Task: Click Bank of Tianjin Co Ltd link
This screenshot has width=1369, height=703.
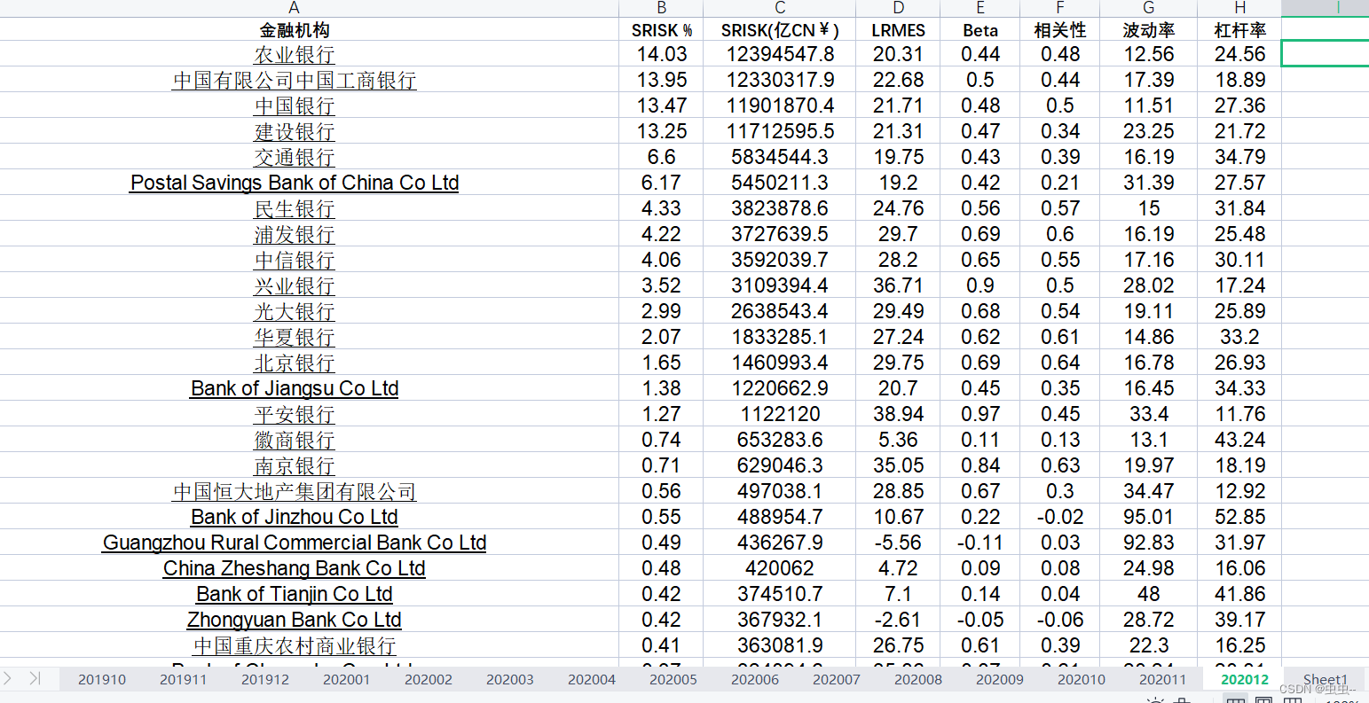Action: click(x=295, y=595)
